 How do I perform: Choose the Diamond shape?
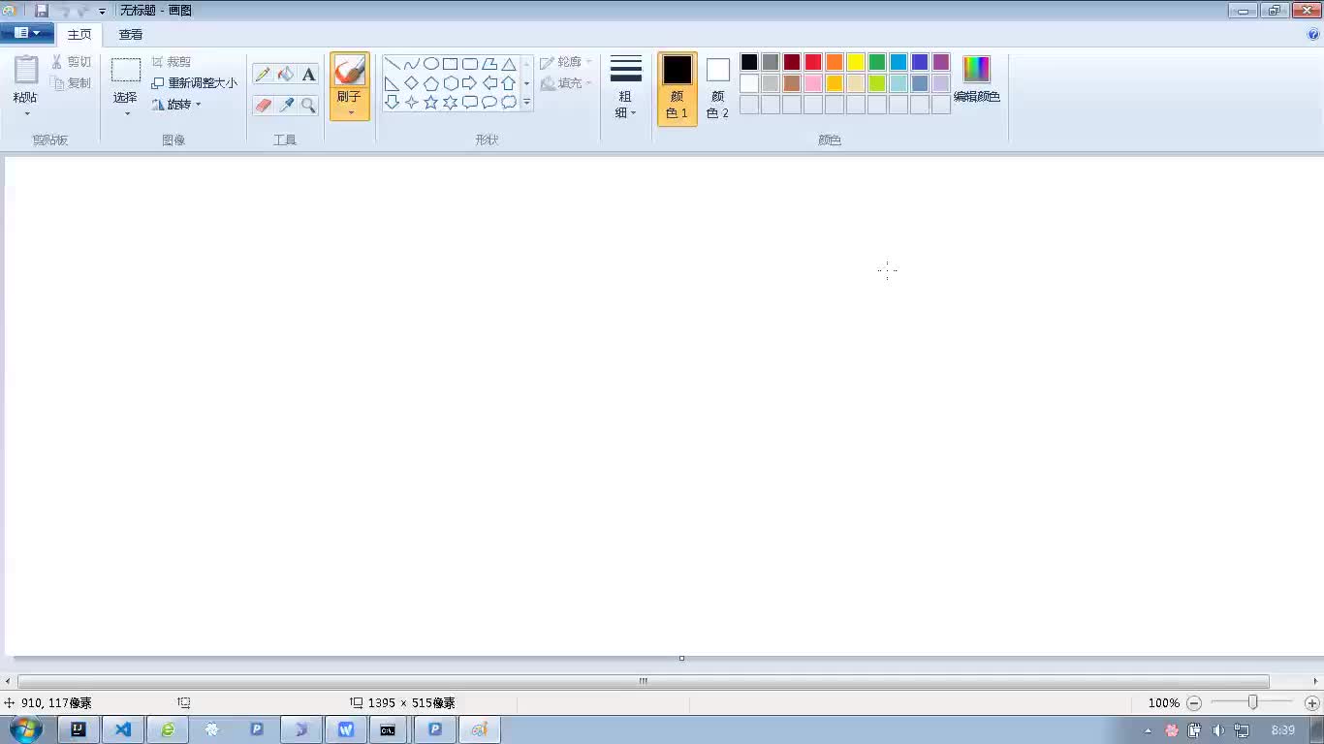tap(412, 83)
